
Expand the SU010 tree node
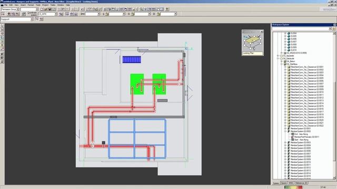285,50
